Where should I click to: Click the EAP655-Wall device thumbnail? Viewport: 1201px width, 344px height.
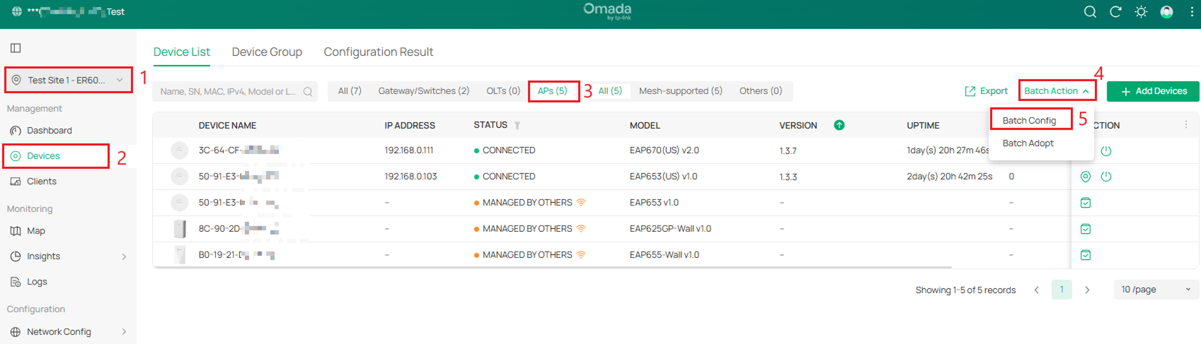(179, 255)
